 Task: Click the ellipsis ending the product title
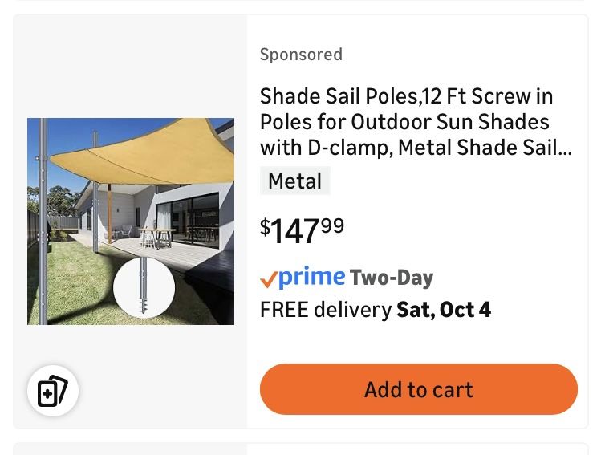[563, 148]
